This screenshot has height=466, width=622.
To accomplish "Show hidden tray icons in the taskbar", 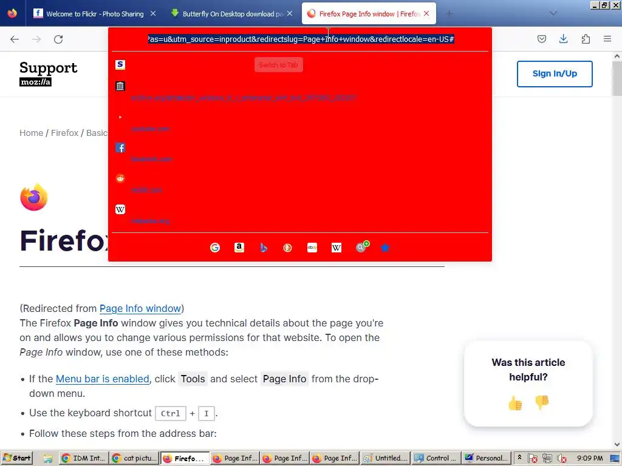I will [x=519, y=458].
